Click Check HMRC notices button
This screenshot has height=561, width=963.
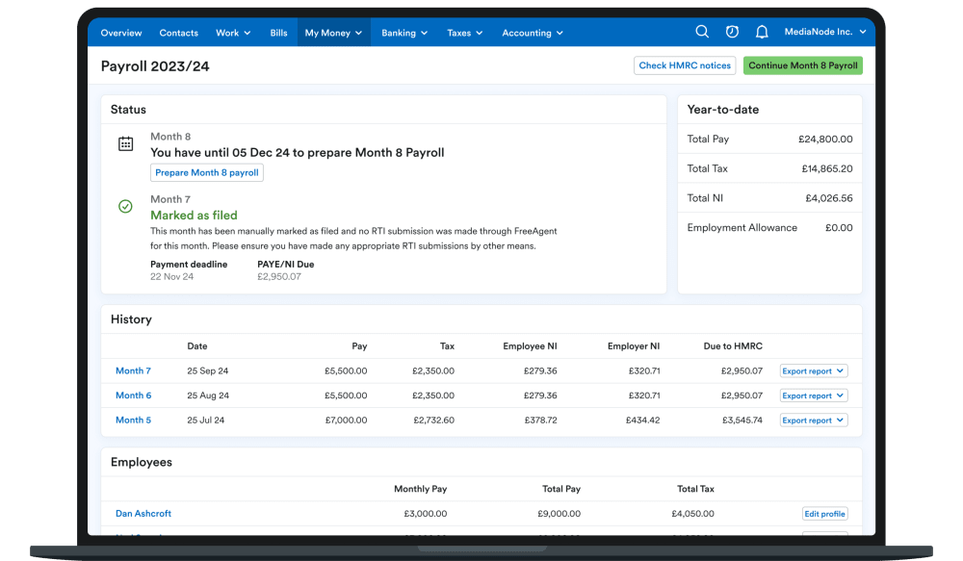(x=686, y=65)
